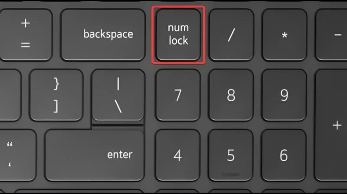Click the backspace key
The image size is (347, 194).
[103, 35]
